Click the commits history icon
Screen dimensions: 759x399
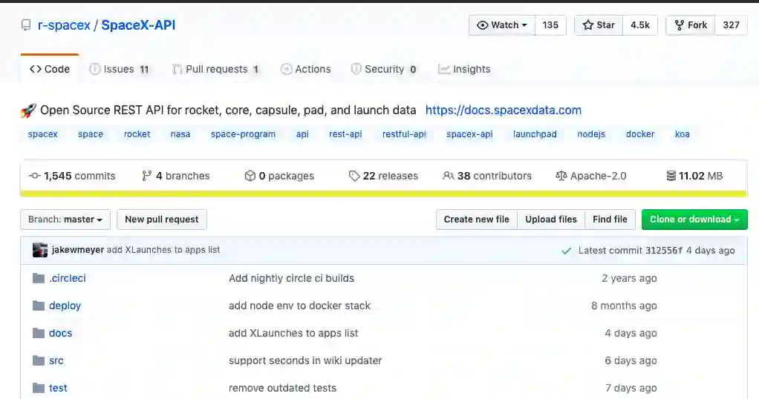[x=34, y=176]
